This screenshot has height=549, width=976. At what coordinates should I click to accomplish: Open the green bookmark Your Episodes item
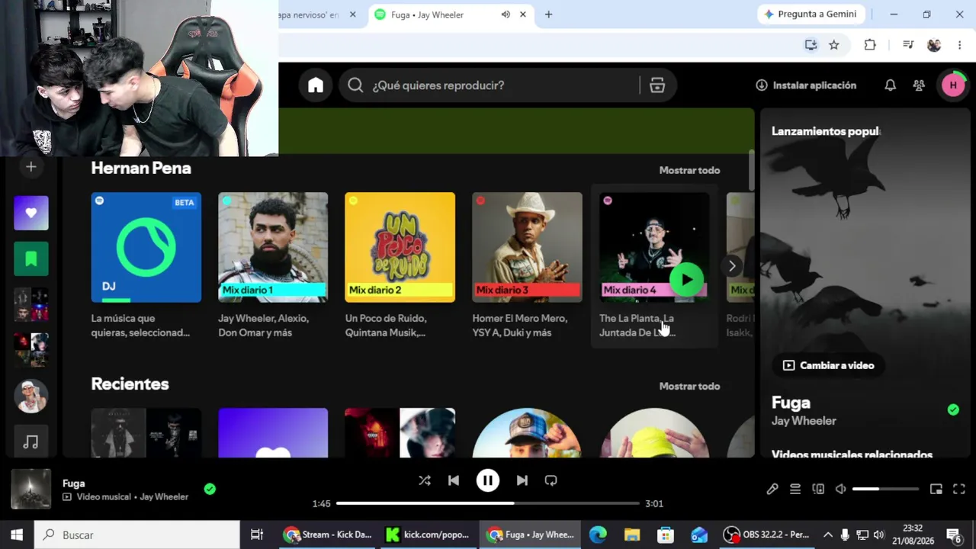point(31,259)
